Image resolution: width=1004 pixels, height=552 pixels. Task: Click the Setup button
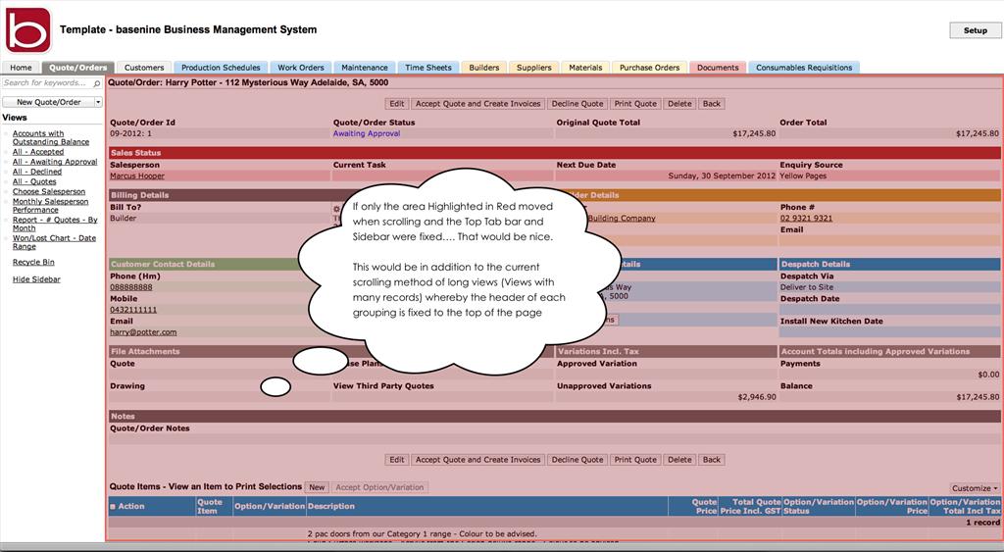coord(975,30)
